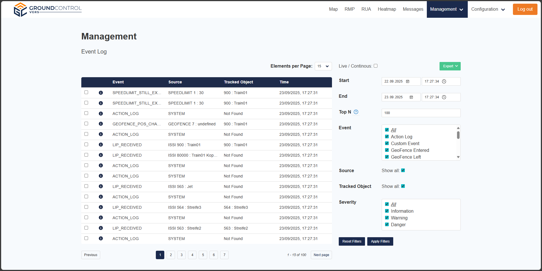Click the Apply Filters button

(x=380, y=241)
